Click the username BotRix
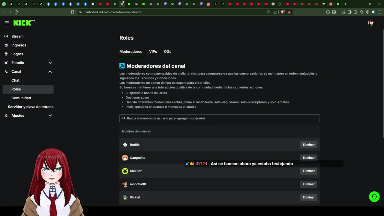The image size is (384, 216). (x=135, y=145)
